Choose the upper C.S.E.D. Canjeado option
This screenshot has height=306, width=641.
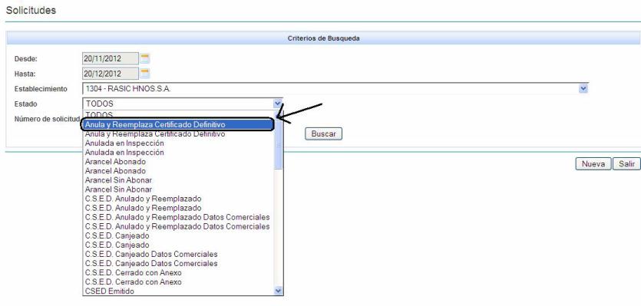click(x=179, y=235)
